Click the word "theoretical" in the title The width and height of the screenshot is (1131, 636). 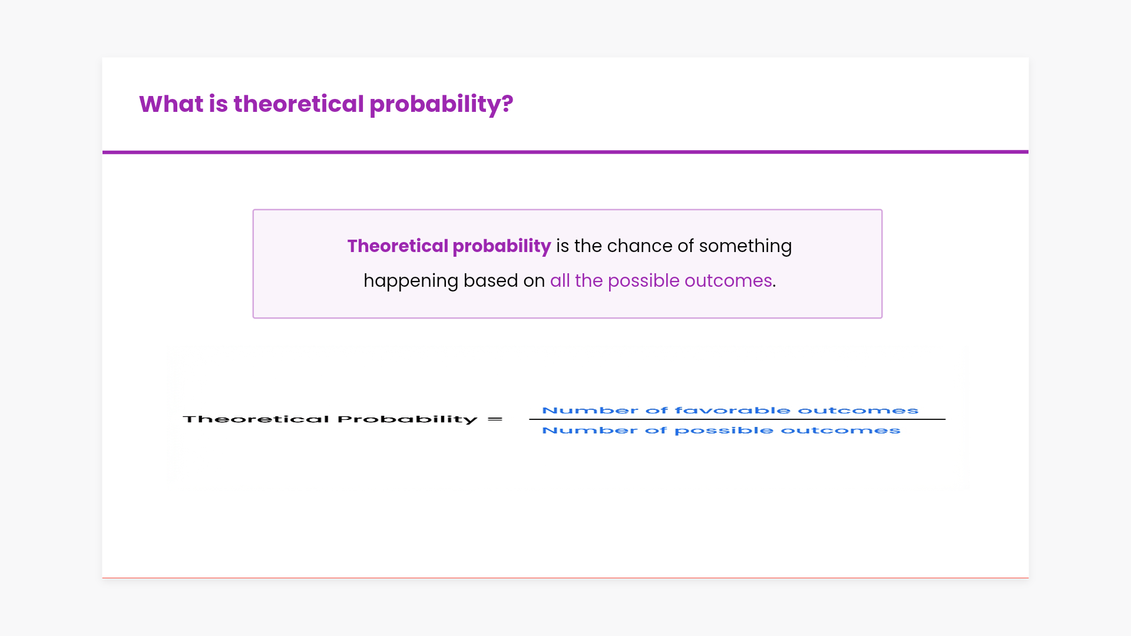coord(299,104)
